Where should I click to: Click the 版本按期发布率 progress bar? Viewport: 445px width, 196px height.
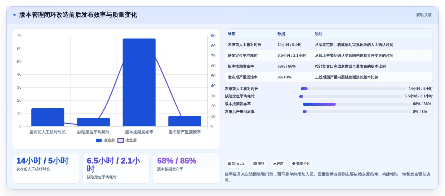coord(357,104)
